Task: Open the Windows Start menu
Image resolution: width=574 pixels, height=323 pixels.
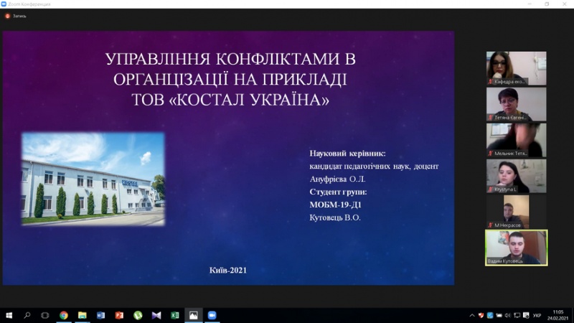Action: 9,315
